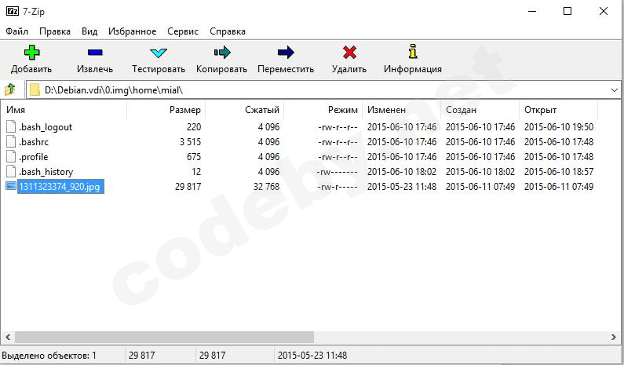Viewport: 624px width, 365px height.
Task: Sort by Открыт column header
Action: pyautogui.click(x=558, y=110)
